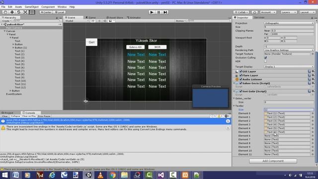This screenshot has width=318, height=179.
Task: Open help book icon for GUI Layer
Action: click(x=309, y=71)
